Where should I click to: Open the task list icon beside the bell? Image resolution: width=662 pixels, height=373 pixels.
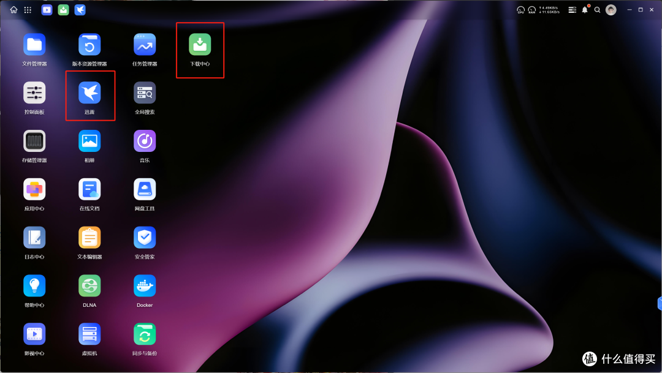coord(572,10)
